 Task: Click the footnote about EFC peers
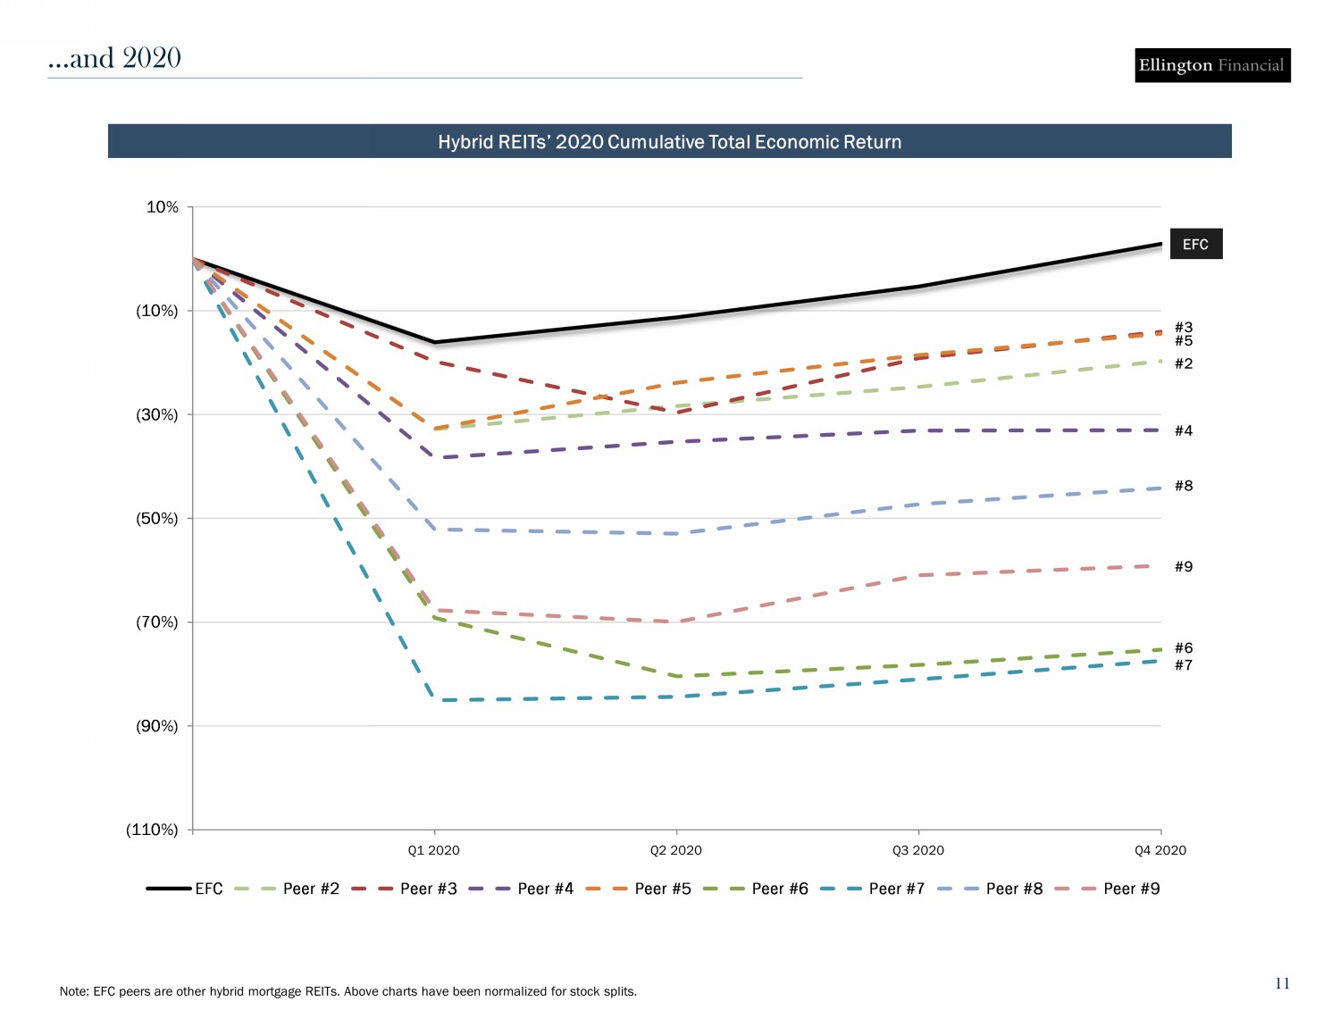[x=348, y=991]
